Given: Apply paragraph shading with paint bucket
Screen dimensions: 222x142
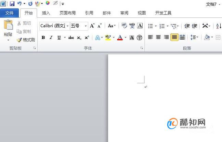Looking at the screenshot, I should tap(207, 37).
